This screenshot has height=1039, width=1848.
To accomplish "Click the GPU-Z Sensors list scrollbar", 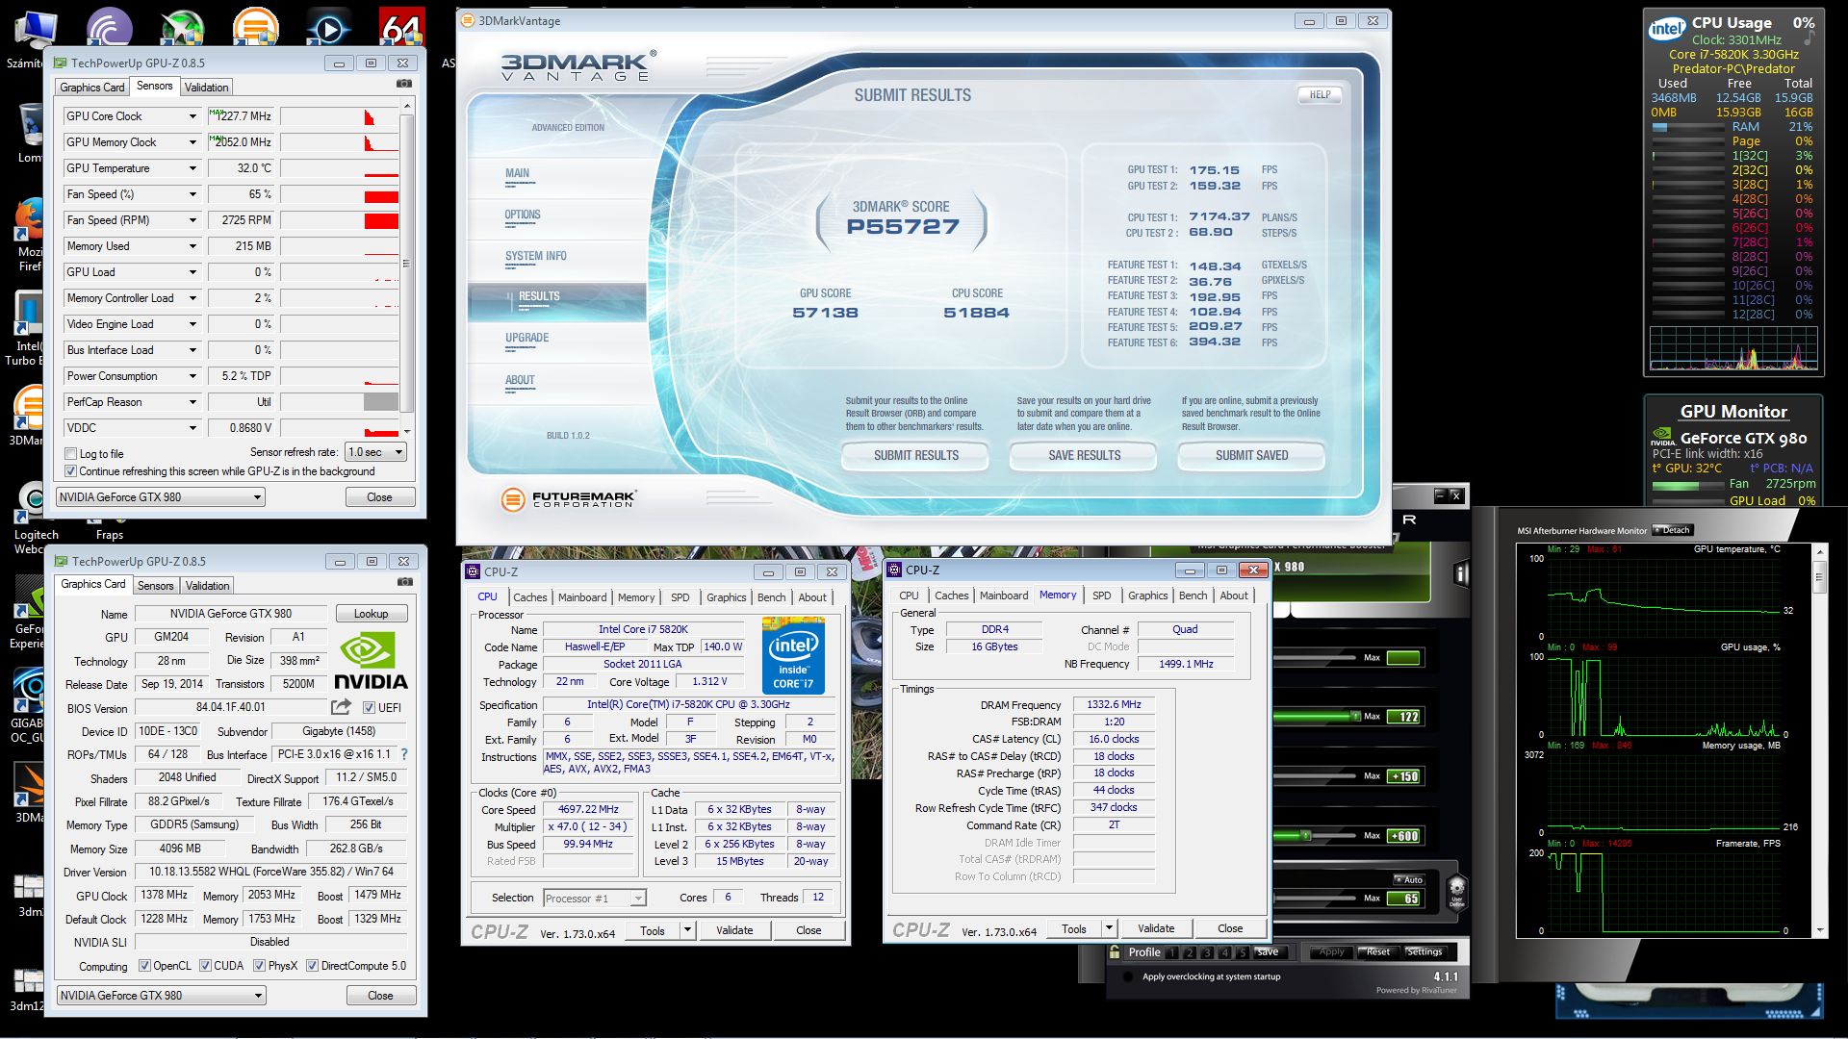I will [x=406, y=265].
